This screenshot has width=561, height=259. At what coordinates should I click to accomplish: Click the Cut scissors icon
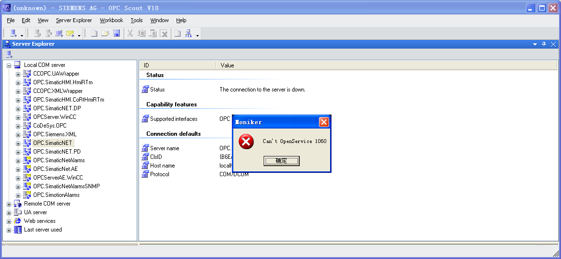coord(130,33)
